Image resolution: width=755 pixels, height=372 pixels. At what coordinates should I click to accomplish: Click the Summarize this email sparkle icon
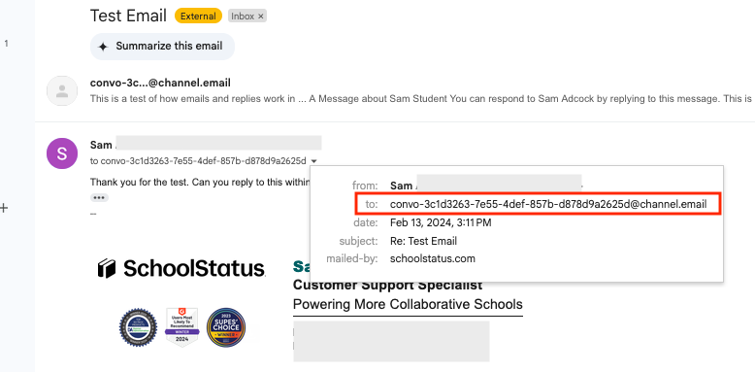pos(103,47)
